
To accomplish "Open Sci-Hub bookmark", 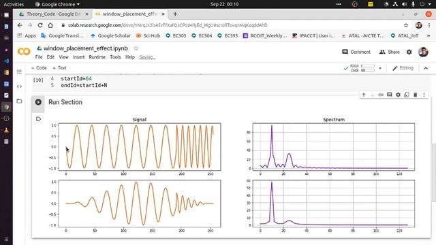I will coord(149,35).
